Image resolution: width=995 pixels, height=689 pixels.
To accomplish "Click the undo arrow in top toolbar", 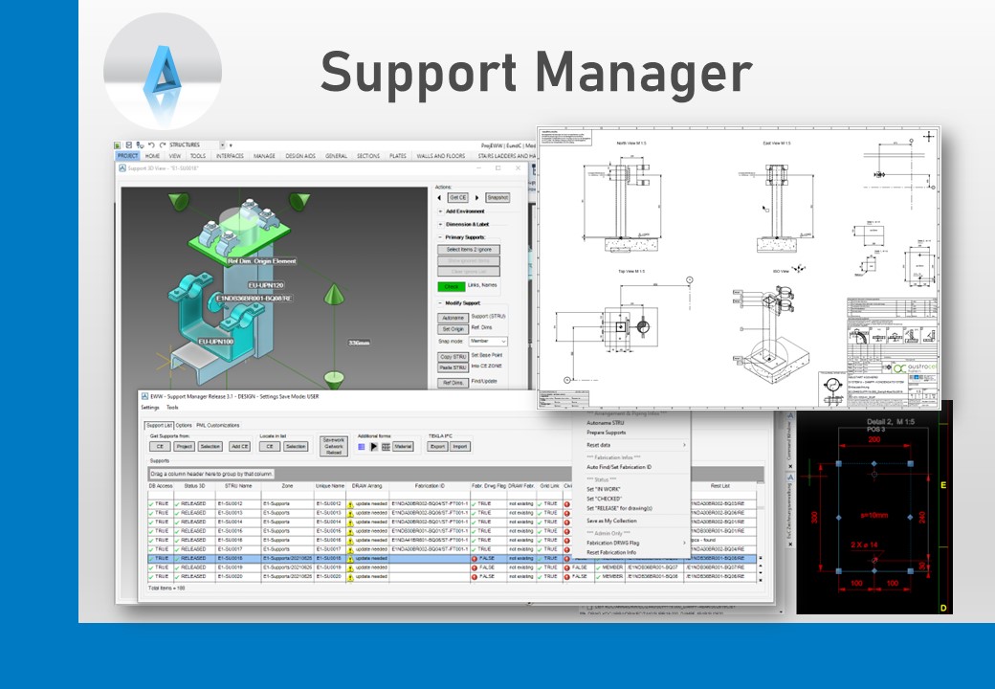I will 150,144.
